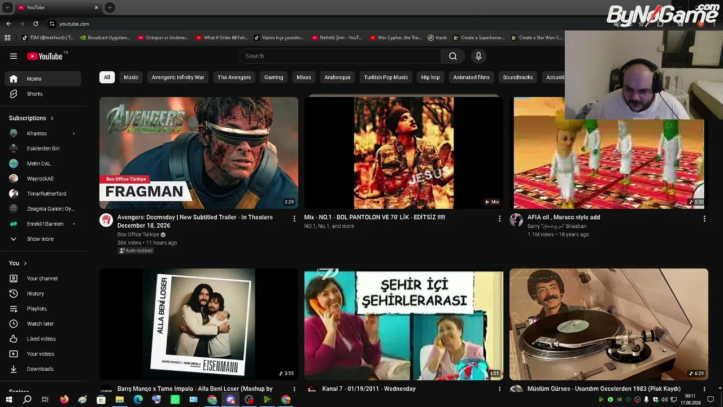Select the All filter chip
The width and height of the screenshot is (723, 407).
pos(107,77)
